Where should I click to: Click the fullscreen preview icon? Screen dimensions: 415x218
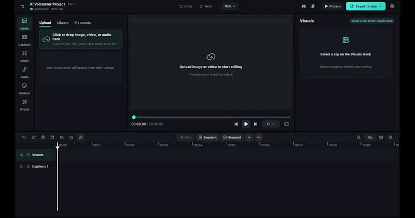pyautogui.click(x=286, y=124)
